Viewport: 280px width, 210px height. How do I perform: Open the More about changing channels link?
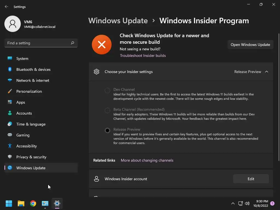pos(147,160)
